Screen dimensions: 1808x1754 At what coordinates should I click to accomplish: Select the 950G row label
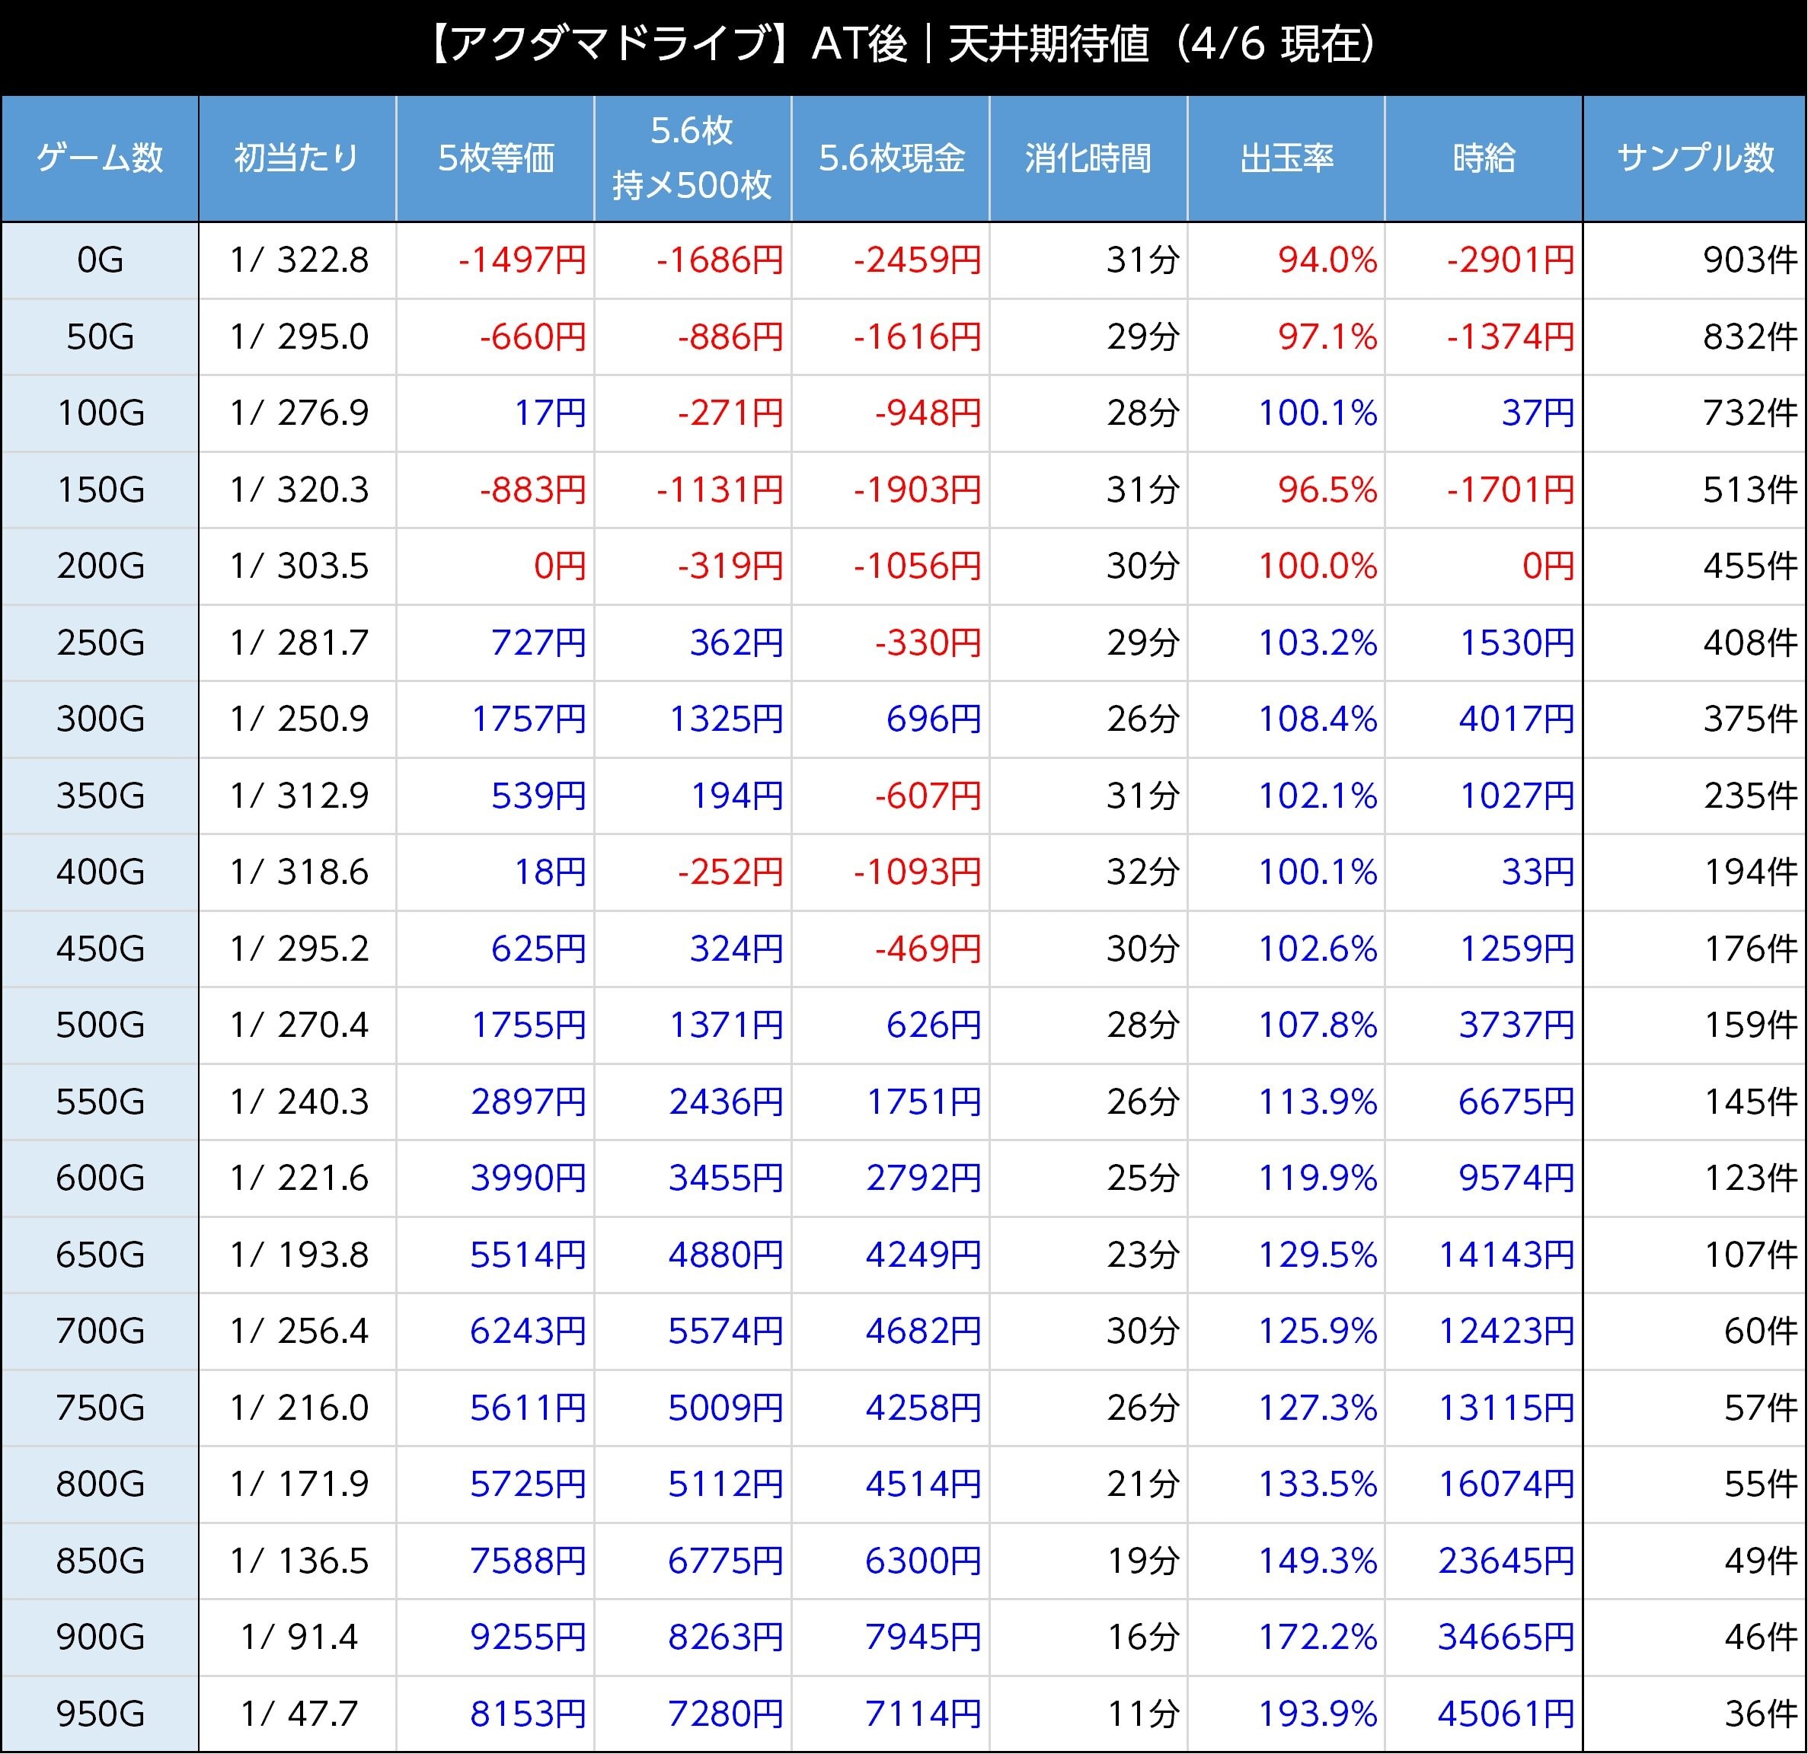click(x=100, y=1714)
